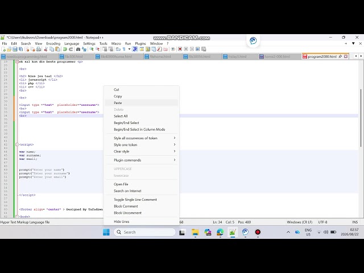The height and width of the screenshot is (273, 364).
Task: Click the New file toolbar icon
Action: [x=3, y=49]
